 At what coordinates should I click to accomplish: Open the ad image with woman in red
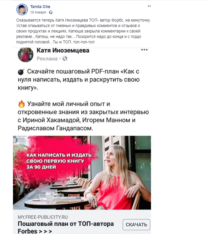[x=82, y=173]
